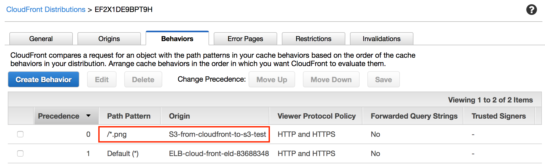Switch to the General tab

coord(41,38)
